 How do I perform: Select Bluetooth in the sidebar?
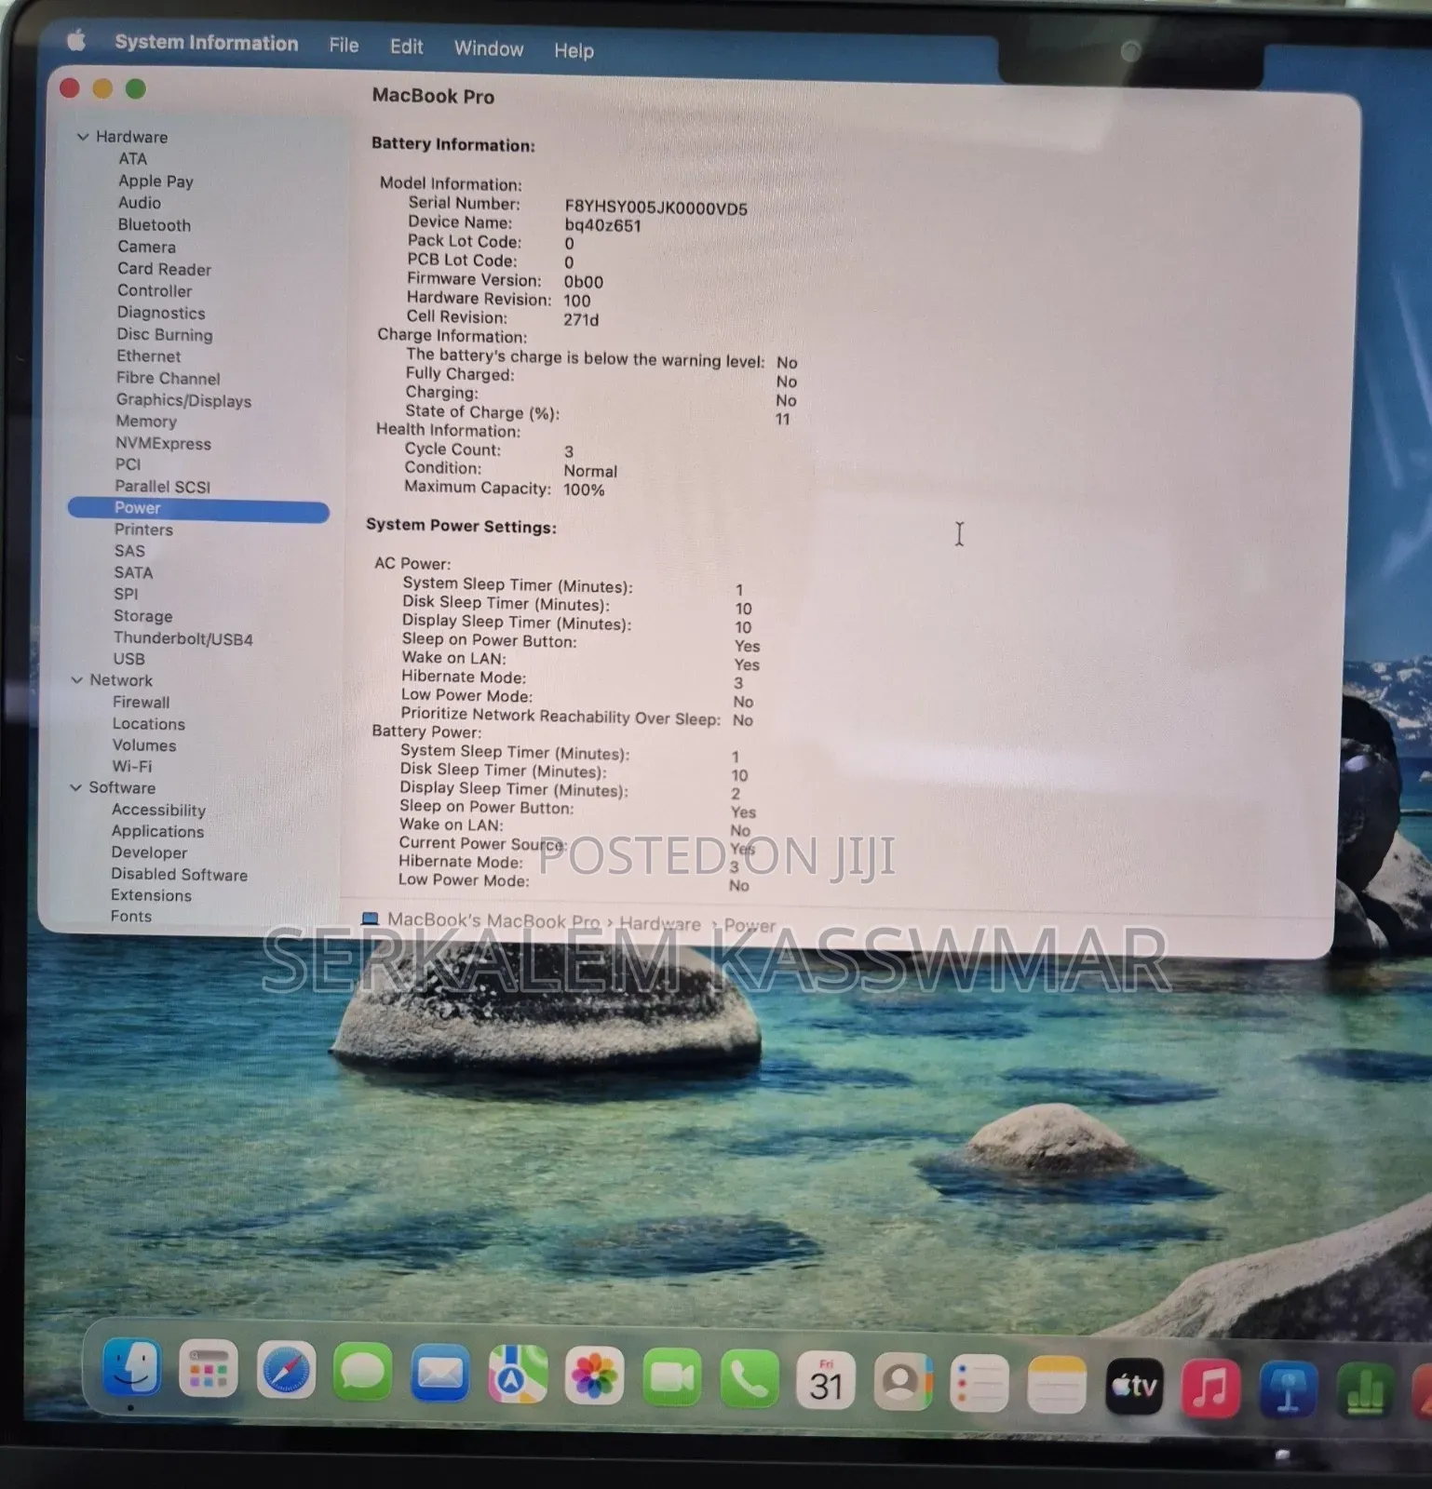click(x=155, y=225)
